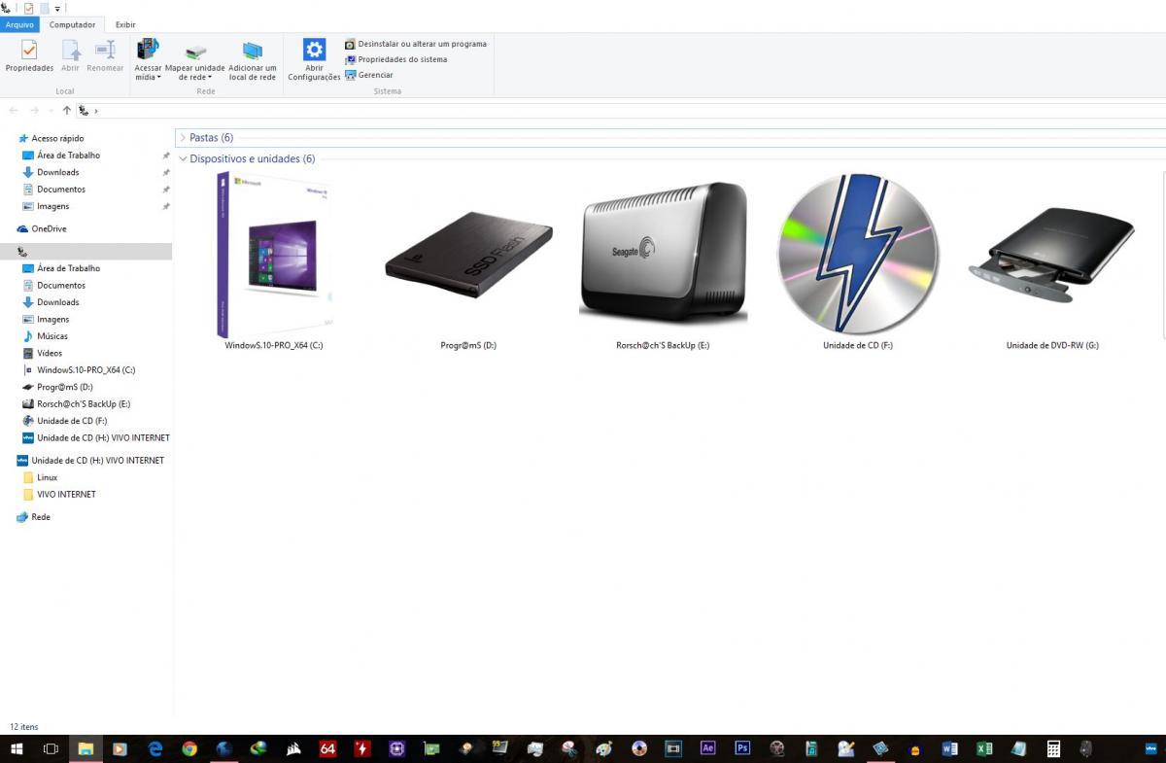Screen dimensions: 1166x763
Task: Open pinned Área de Trabalho under Acesso rápido
Action: (x=68, y=156)
